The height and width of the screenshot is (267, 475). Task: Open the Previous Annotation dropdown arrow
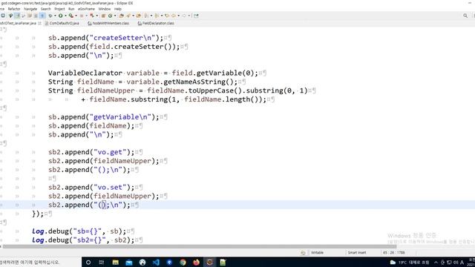[x=162, y=16]
